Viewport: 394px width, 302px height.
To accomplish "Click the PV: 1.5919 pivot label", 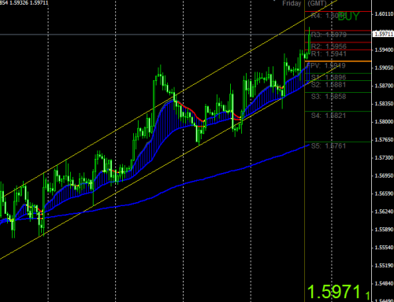I will click(x=326, y=65).
